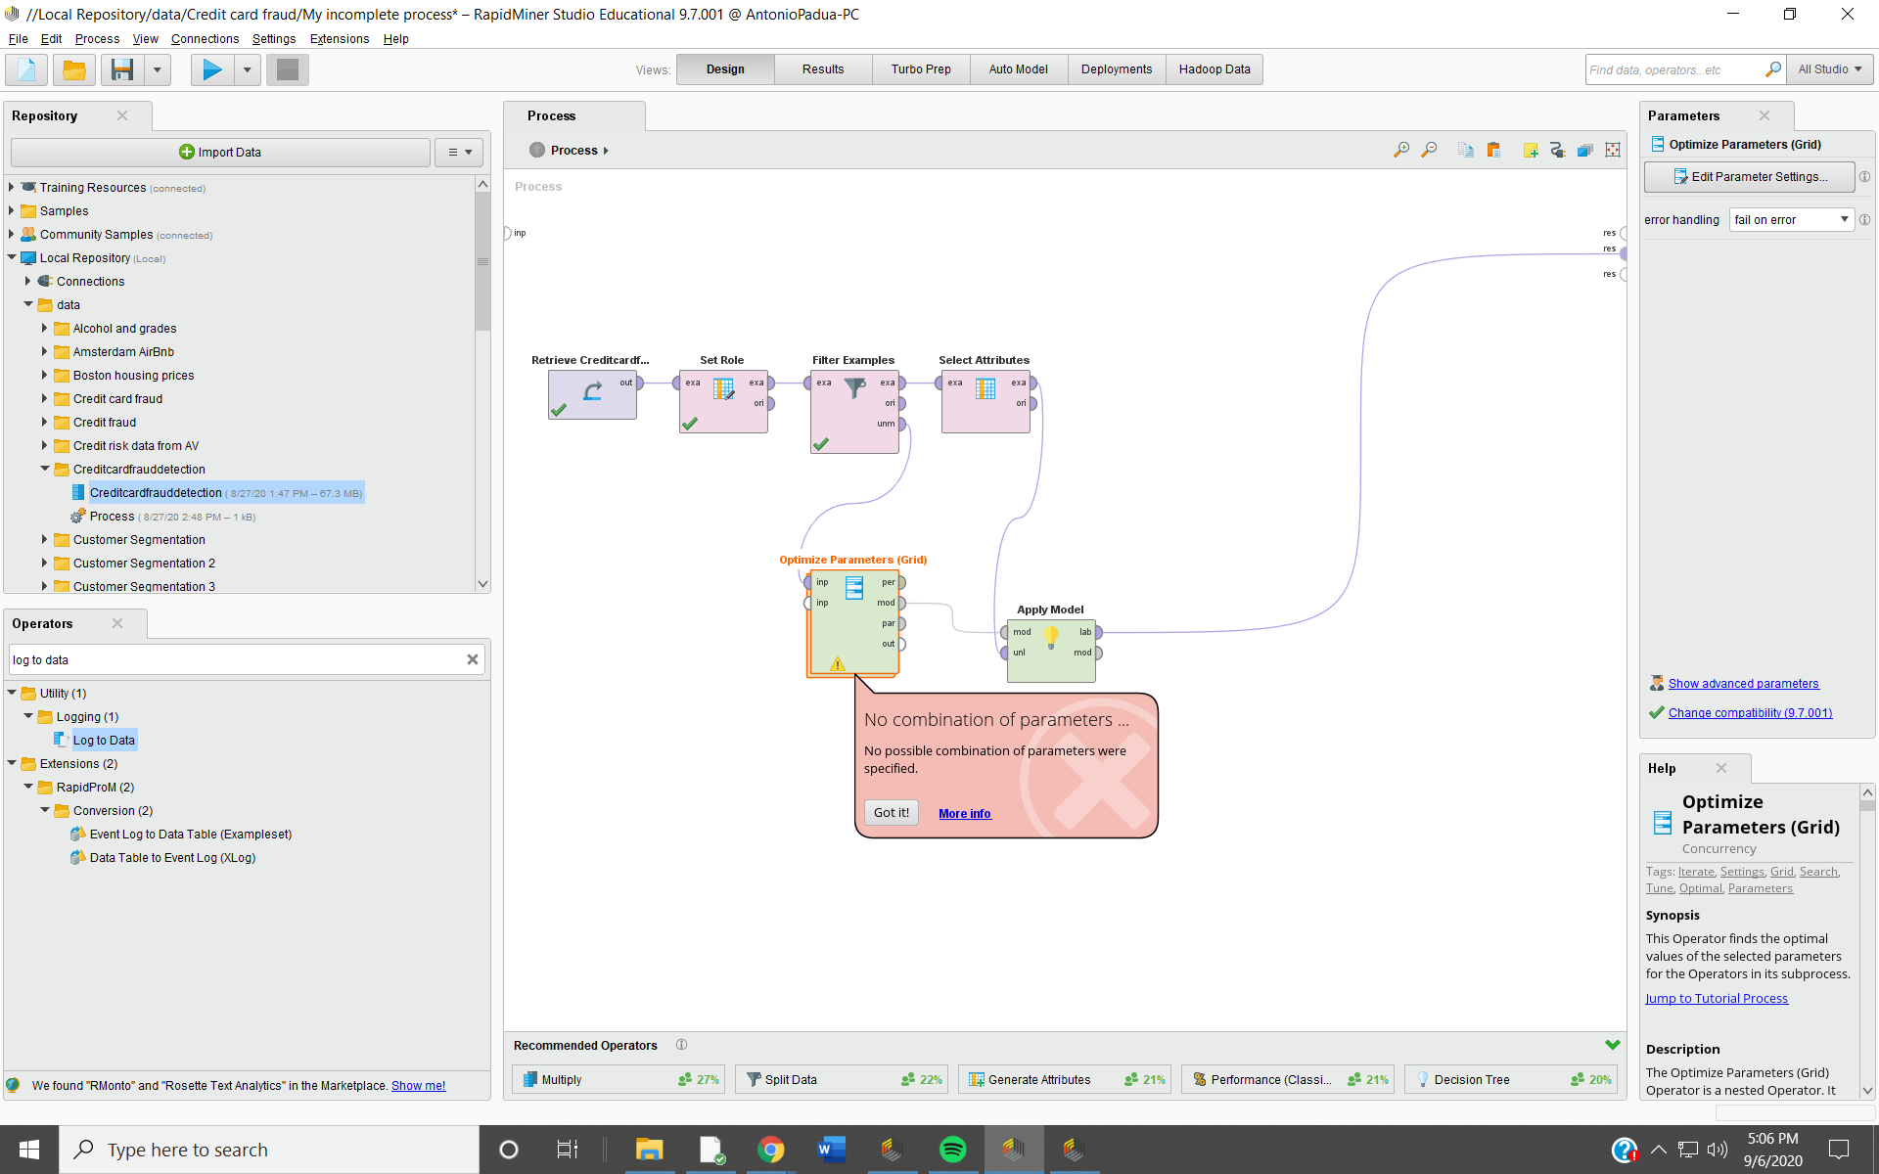
Task: Stop the process with the gray square button
Action: 288,69
